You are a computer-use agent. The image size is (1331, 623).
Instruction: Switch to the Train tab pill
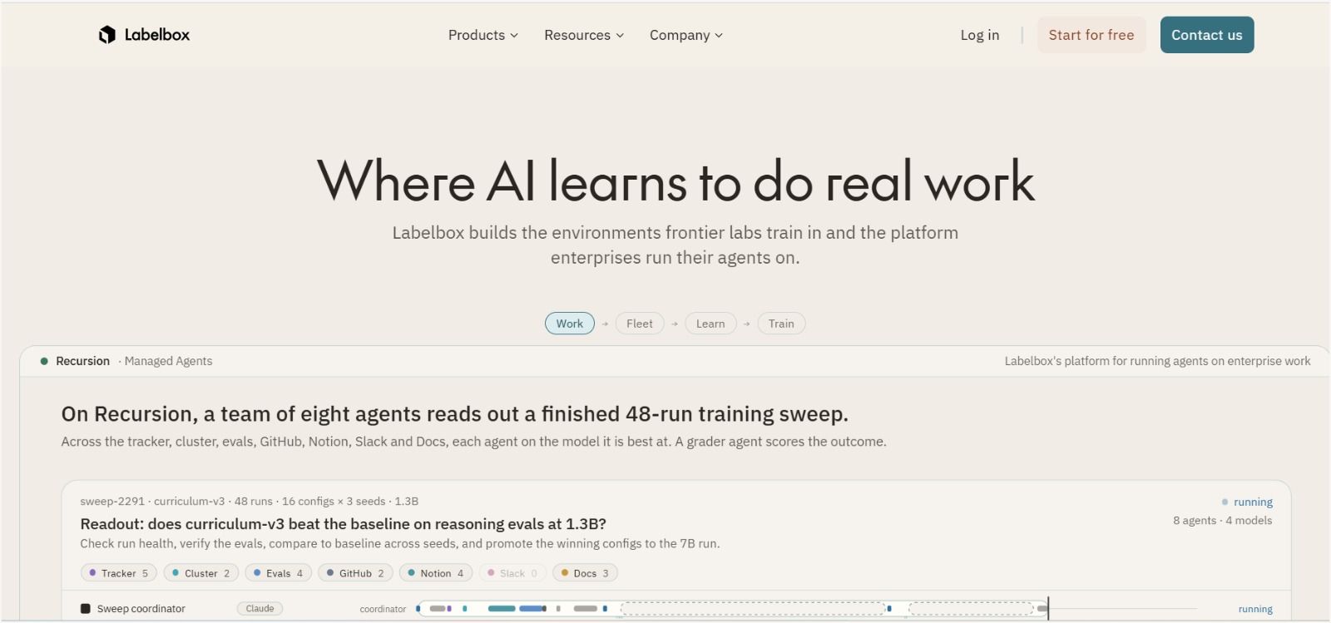[x=781, y=324]
